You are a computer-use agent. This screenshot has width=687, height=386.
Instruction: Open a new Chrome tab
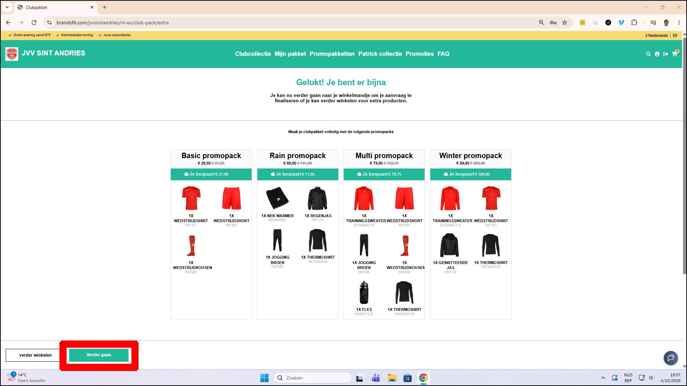coord(105,7)
